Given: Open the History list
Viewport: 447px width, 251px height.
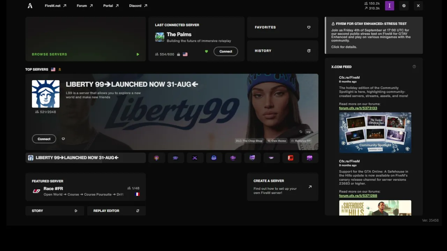Looking at the screenshot, I should tap(283, 51).
